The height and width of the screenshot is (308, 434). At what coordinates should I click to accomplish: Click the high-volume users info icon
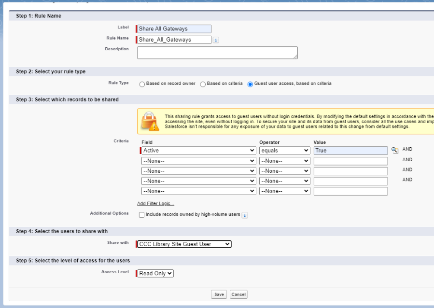pos(245,215)
